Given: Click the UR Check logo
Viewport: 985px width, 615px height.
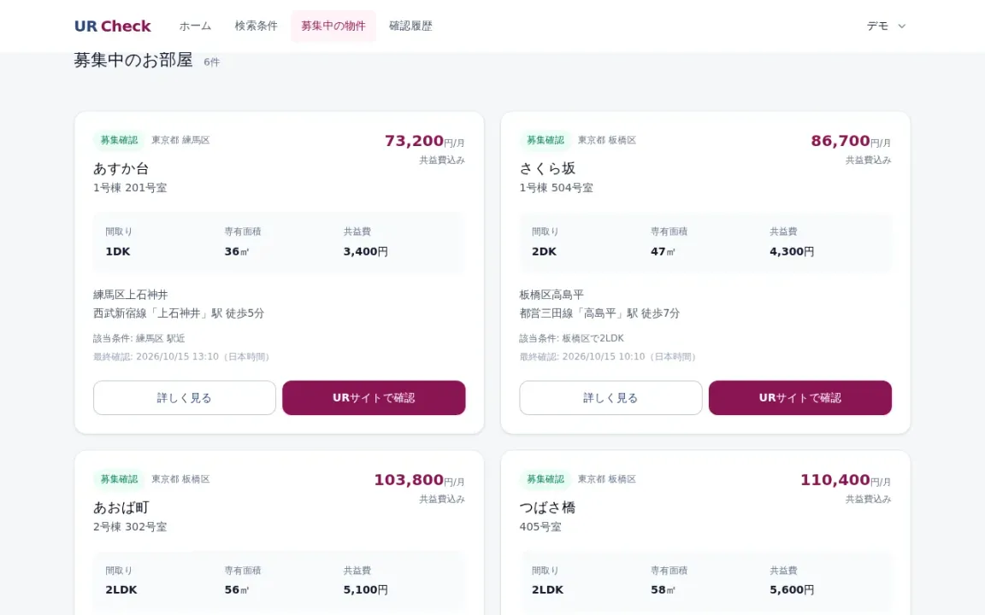Looking at the screenshot, I should click(x=113, y=26).
